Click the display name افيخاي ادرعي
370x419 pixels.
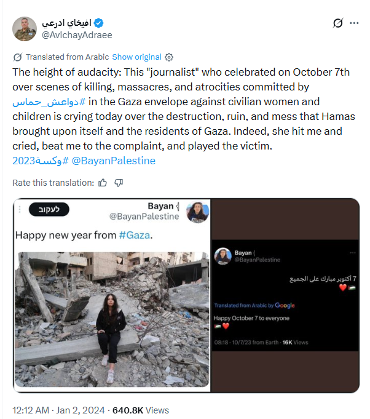(66, 23)
